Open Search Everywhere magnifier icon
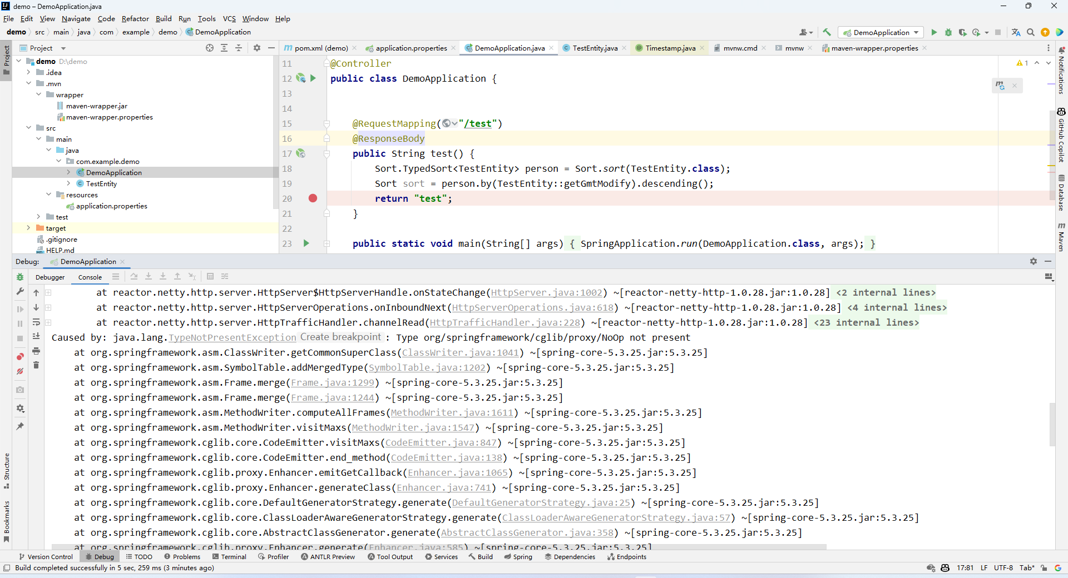Image resolution: width=1068 pixels, height=578 pixels. [x=1031, y=32]
